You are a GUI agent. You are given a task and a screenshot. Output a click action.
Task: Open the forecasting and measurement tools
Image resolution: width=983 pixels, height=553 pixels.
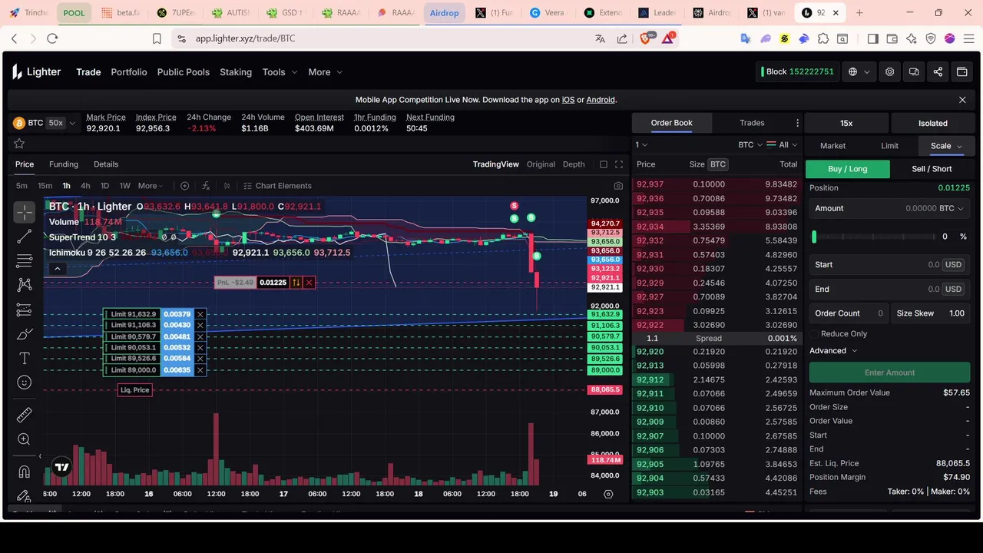pos(24,310)
